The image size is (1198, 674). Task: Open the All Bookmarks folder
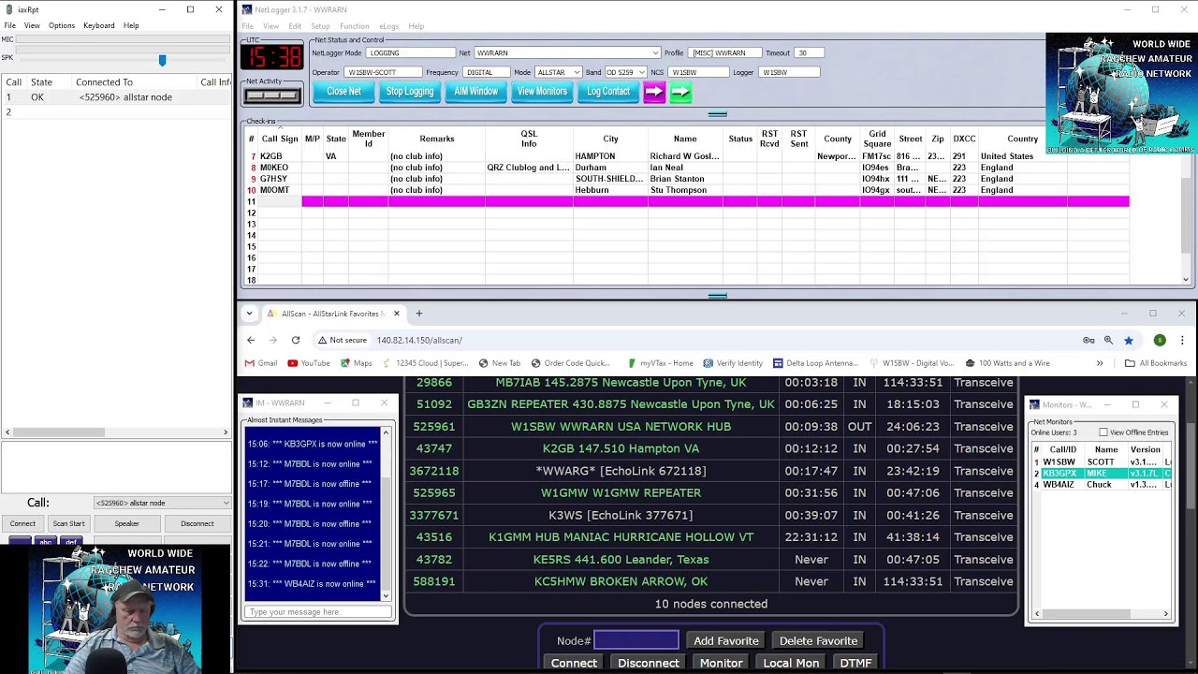coord(1156,363)
